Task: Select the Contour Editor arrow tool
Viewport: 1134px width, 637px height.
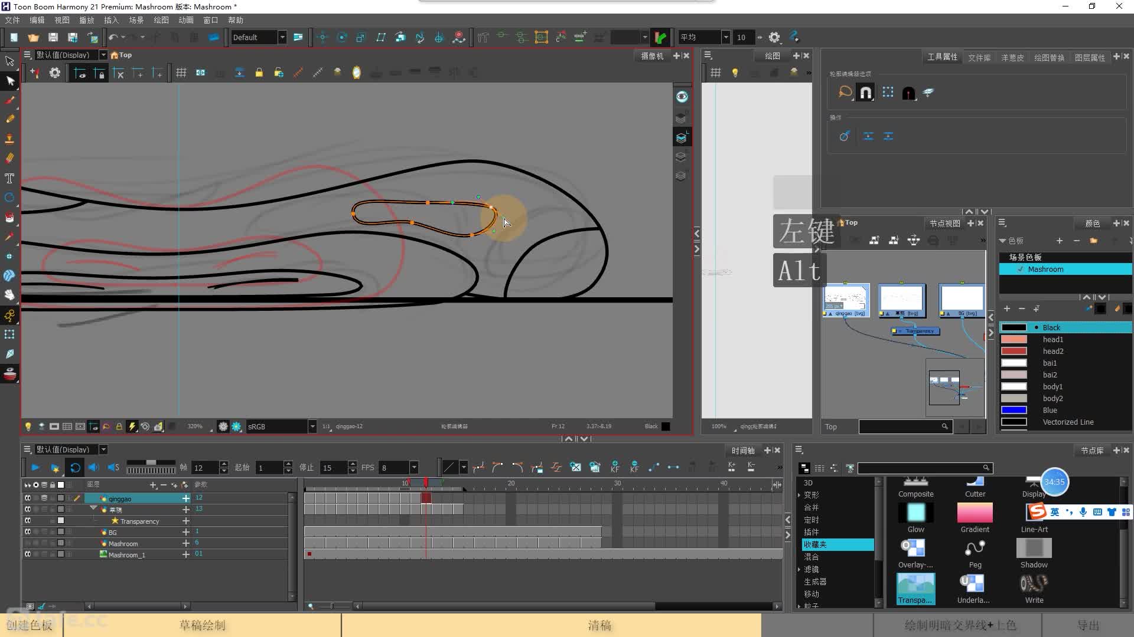Action: [x=9, y=81]
